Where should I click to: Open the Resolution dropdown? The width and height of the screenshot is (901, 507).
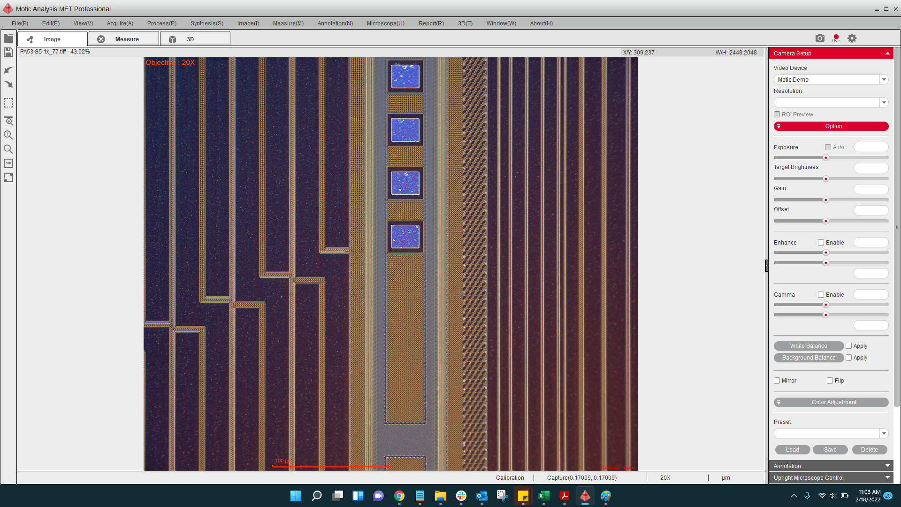tap(884, 102)
